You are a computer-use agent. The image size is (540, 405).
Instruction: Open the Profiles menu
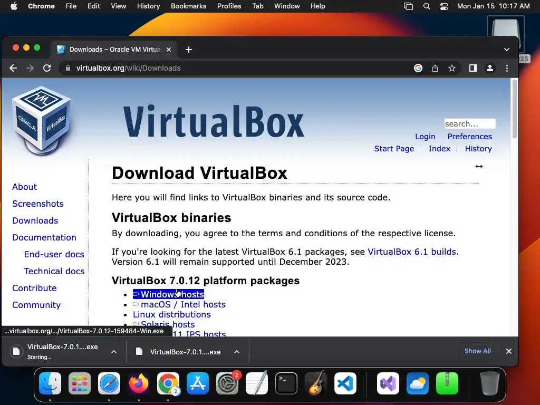[x=229, y=6]
